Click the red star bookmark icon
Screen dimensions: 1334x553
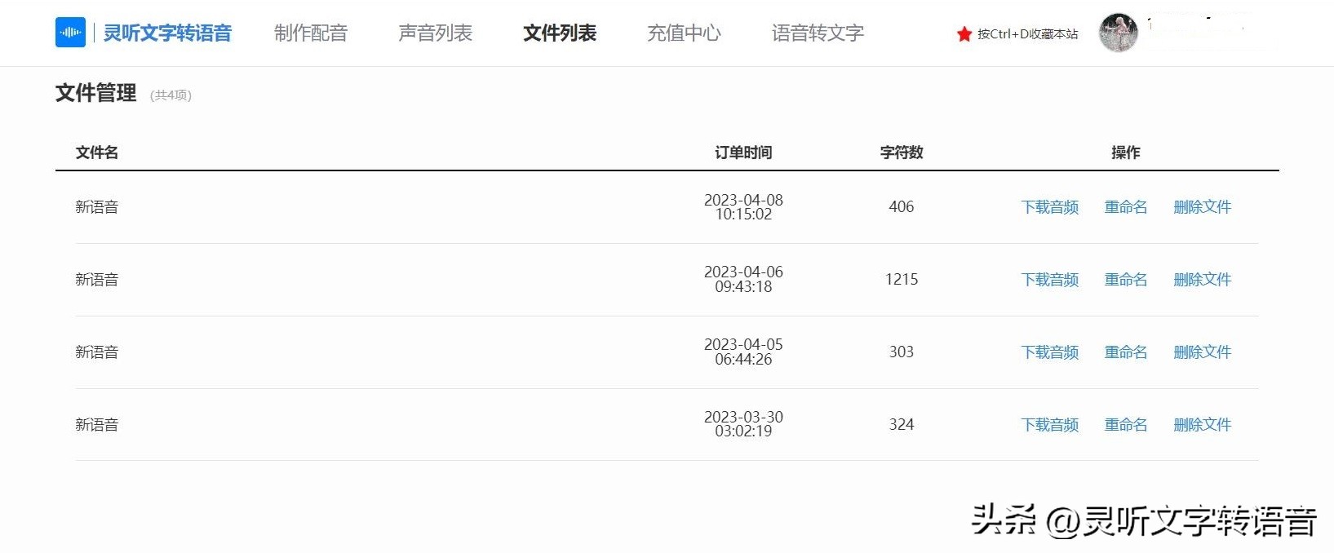coord(964,34)
